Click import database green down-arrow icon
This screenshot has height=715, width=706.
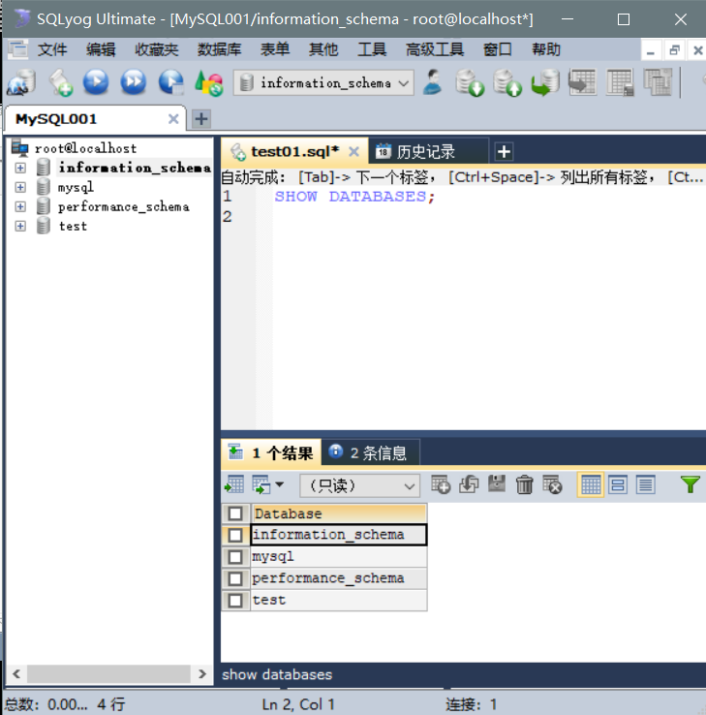470,82
